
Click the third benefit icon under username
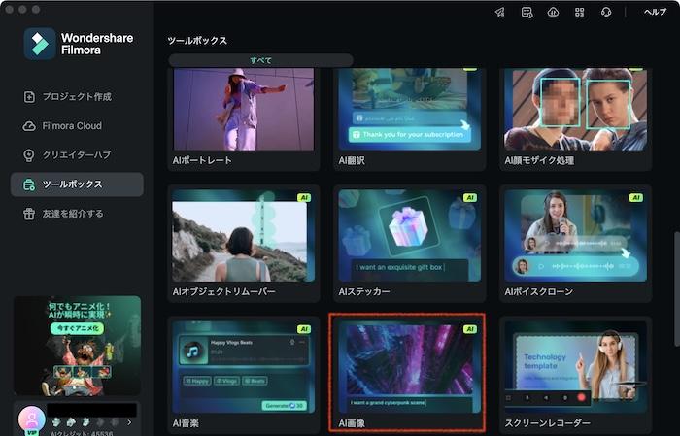click(85, 421)
